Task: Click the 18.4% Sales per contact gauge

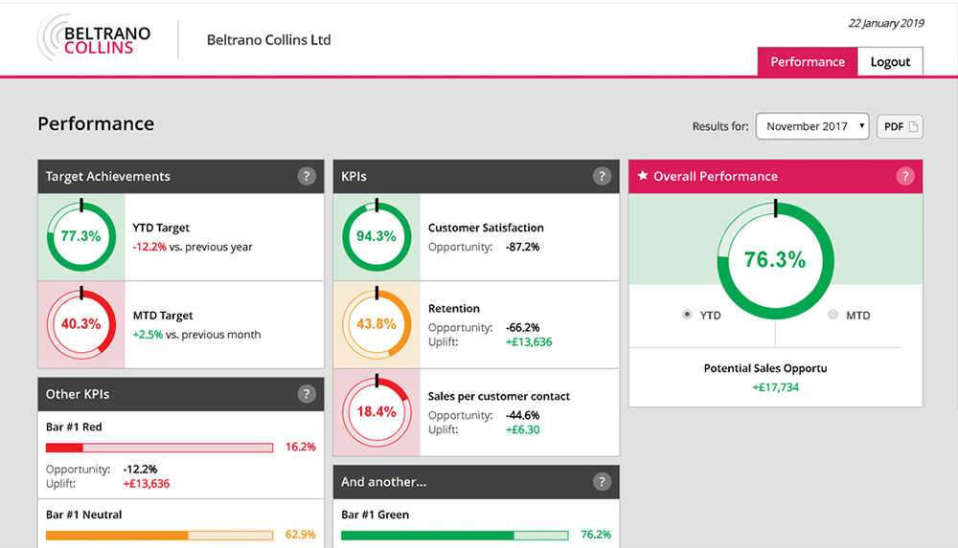Action: coord(376,411)
